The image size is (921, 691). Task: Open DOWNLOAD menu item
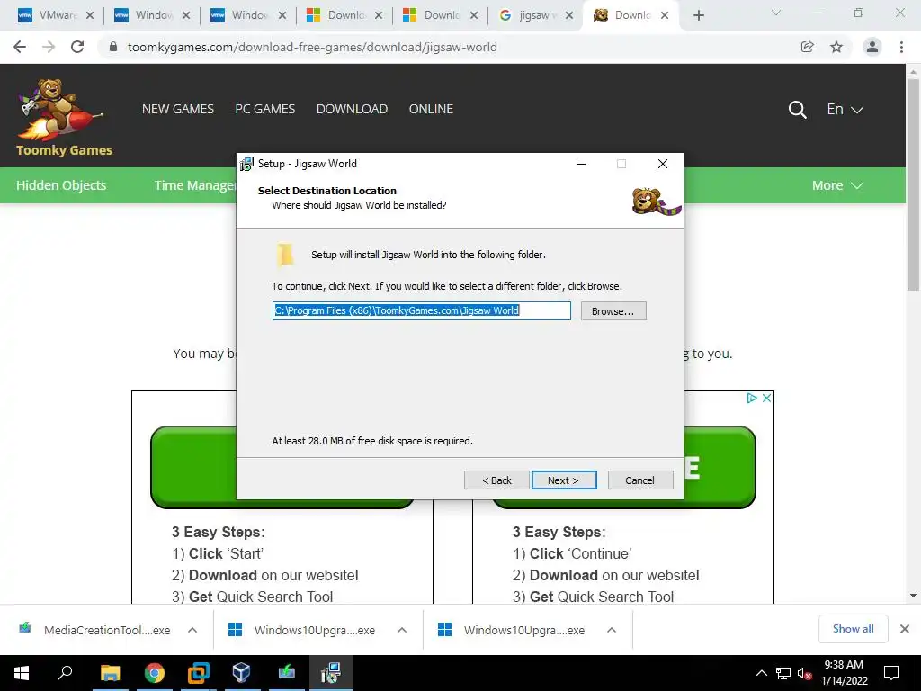click(352, 109)
